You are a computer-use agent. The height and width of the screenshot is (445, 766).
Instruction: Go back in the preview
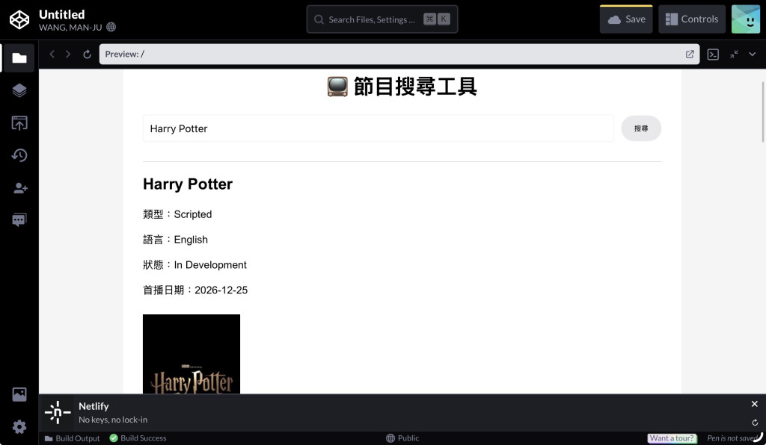click(52, 54)
